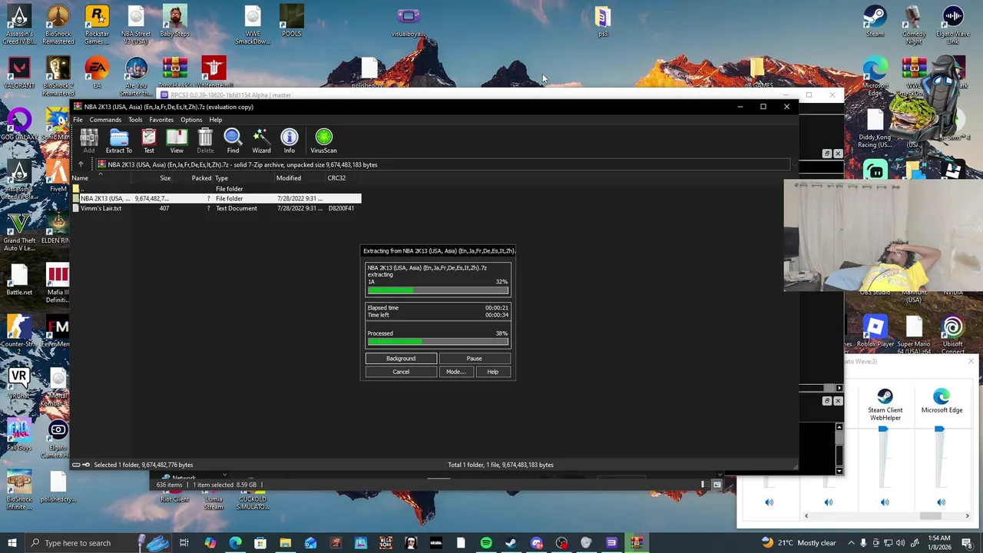Adjust the Microsoft Edge volume slider

point(939,429)
